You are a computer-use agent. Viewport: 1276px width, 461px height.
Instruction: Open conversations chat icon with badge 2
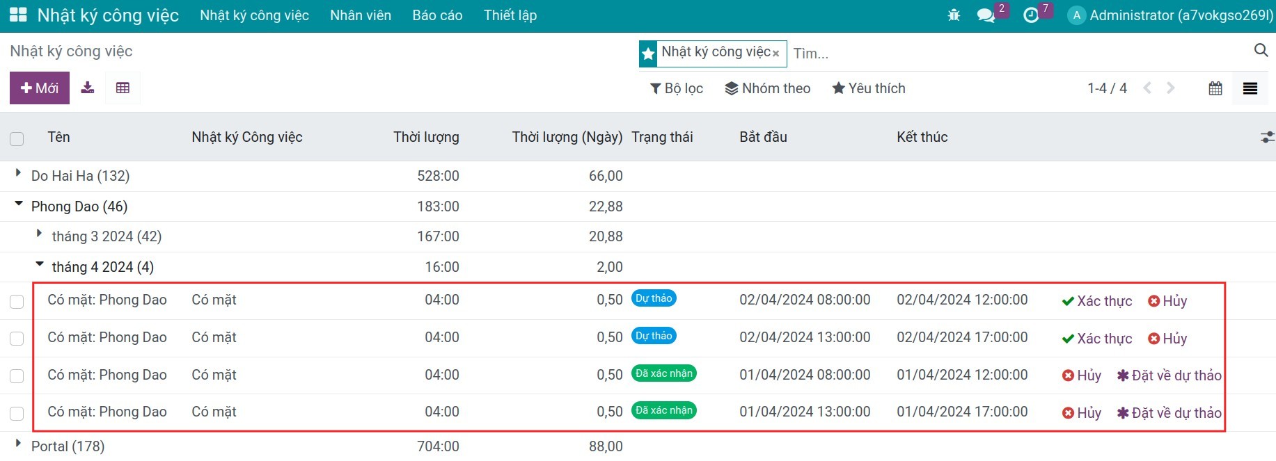986,15
